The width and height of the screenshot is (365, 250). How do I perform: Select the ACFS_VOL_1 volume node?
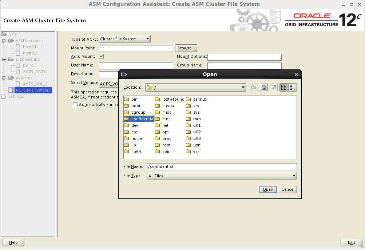[35, 84]
